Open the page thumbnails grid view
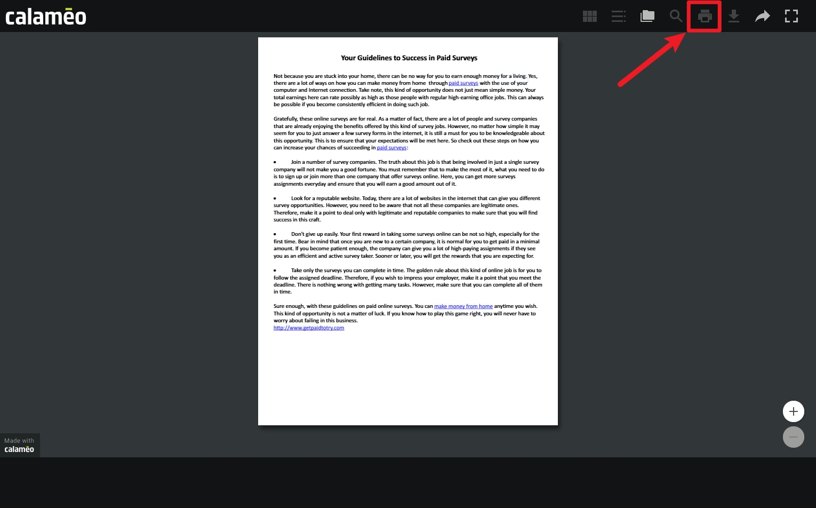This screenshot has height=508, width=816. coord(589,17)
